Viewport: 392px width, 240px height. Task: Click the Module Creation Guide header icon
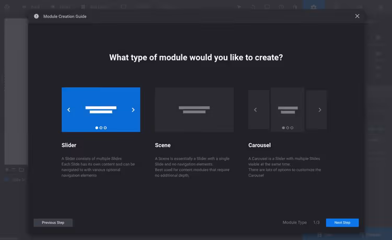pos(36,16)
